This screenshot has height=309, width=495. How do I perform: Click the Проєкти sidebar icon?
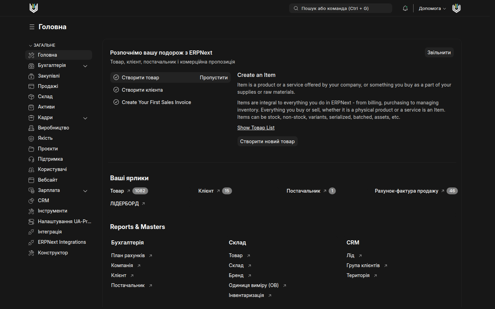[31, 149]
